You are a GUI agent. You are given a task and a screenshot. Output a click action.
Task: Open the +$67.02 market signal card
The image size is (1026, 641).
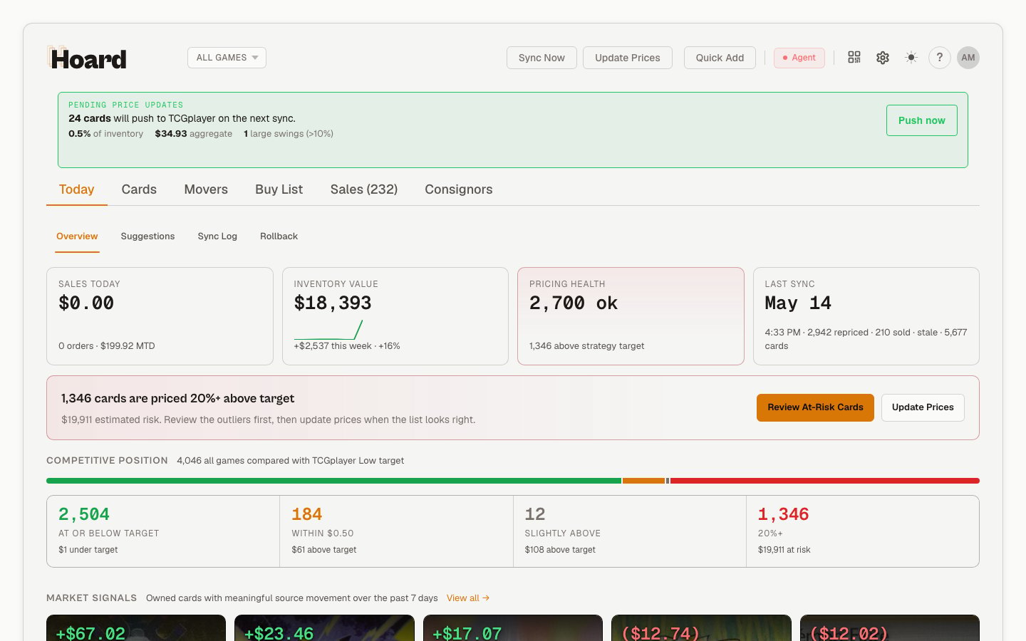pyautogui.click(x=136, y=628)
